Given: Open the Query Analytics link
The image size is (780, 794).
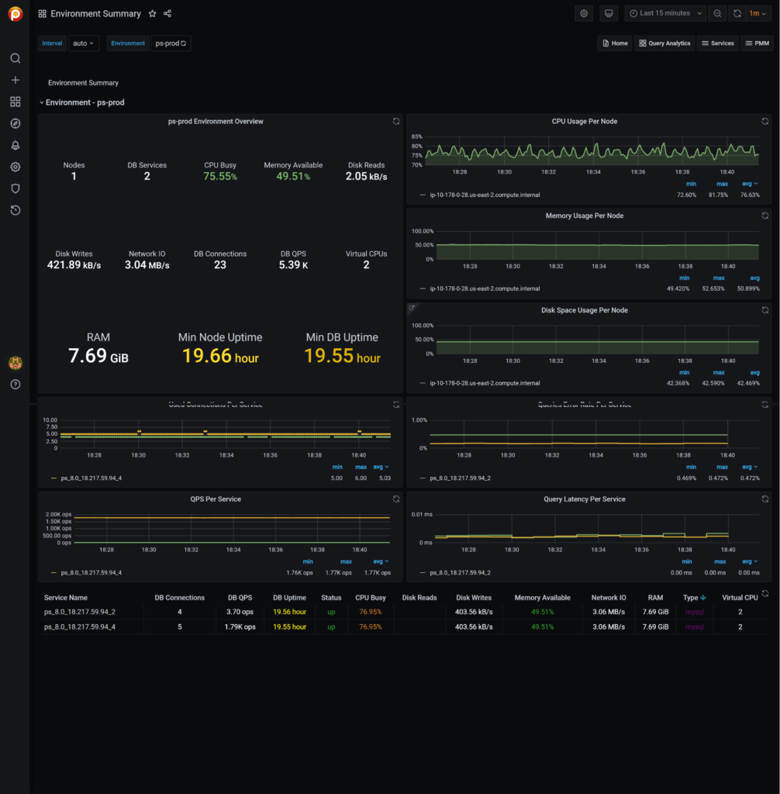Looking at the screenshot, I should [x=664, y=43].
